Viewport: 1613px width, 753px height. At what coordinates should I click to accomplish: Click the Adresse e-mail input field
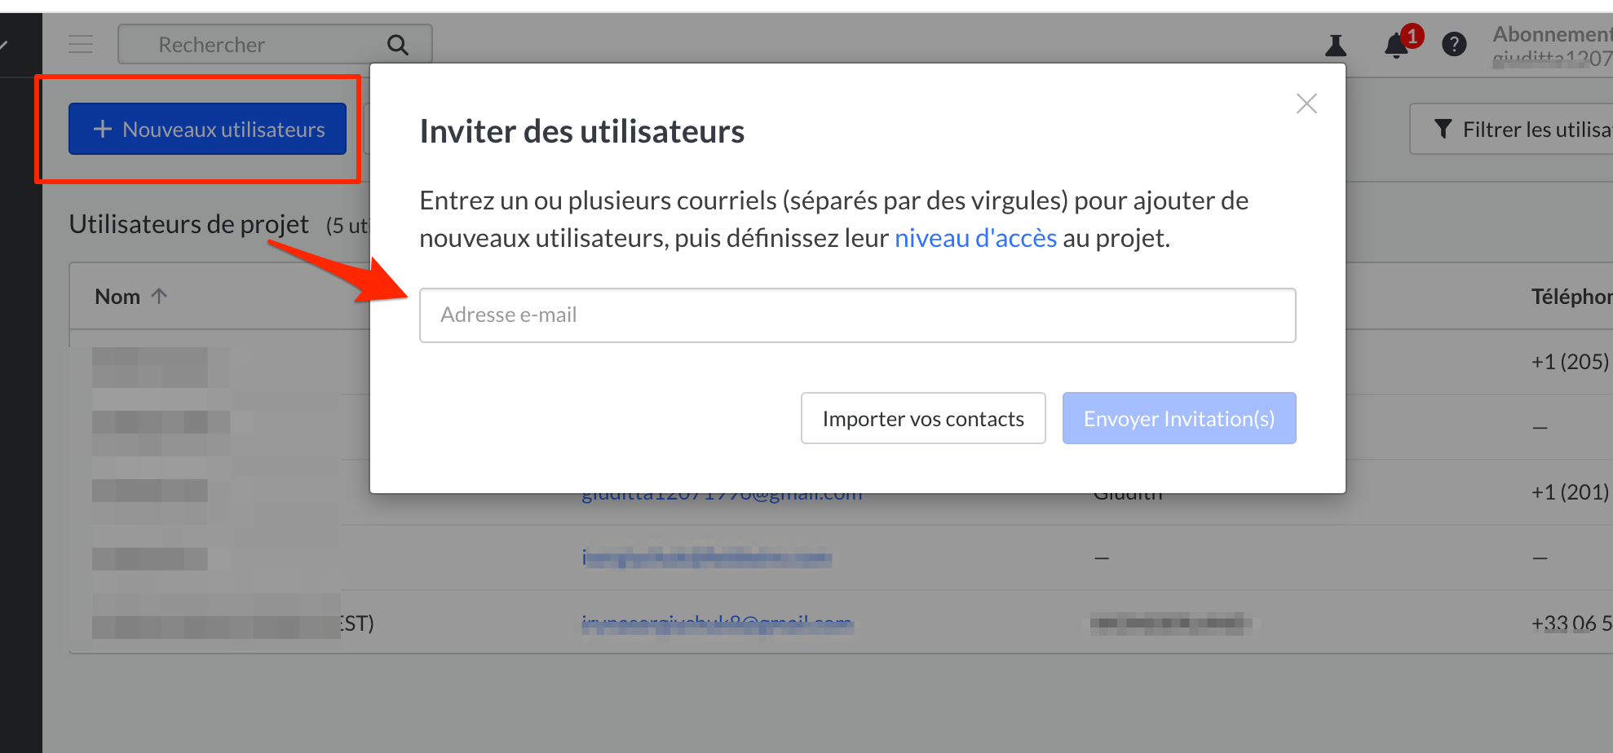(857, 315)
